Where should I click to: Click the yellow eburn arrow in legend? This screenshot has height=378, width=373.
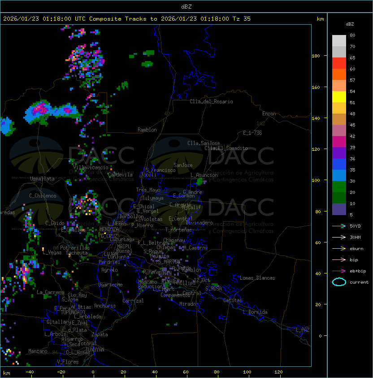339,249
